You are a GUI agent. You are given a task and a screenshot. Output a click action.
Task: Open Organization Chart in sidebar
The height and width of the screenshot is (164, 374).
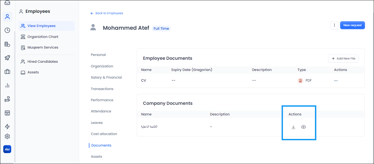click(x=43, y=37)
